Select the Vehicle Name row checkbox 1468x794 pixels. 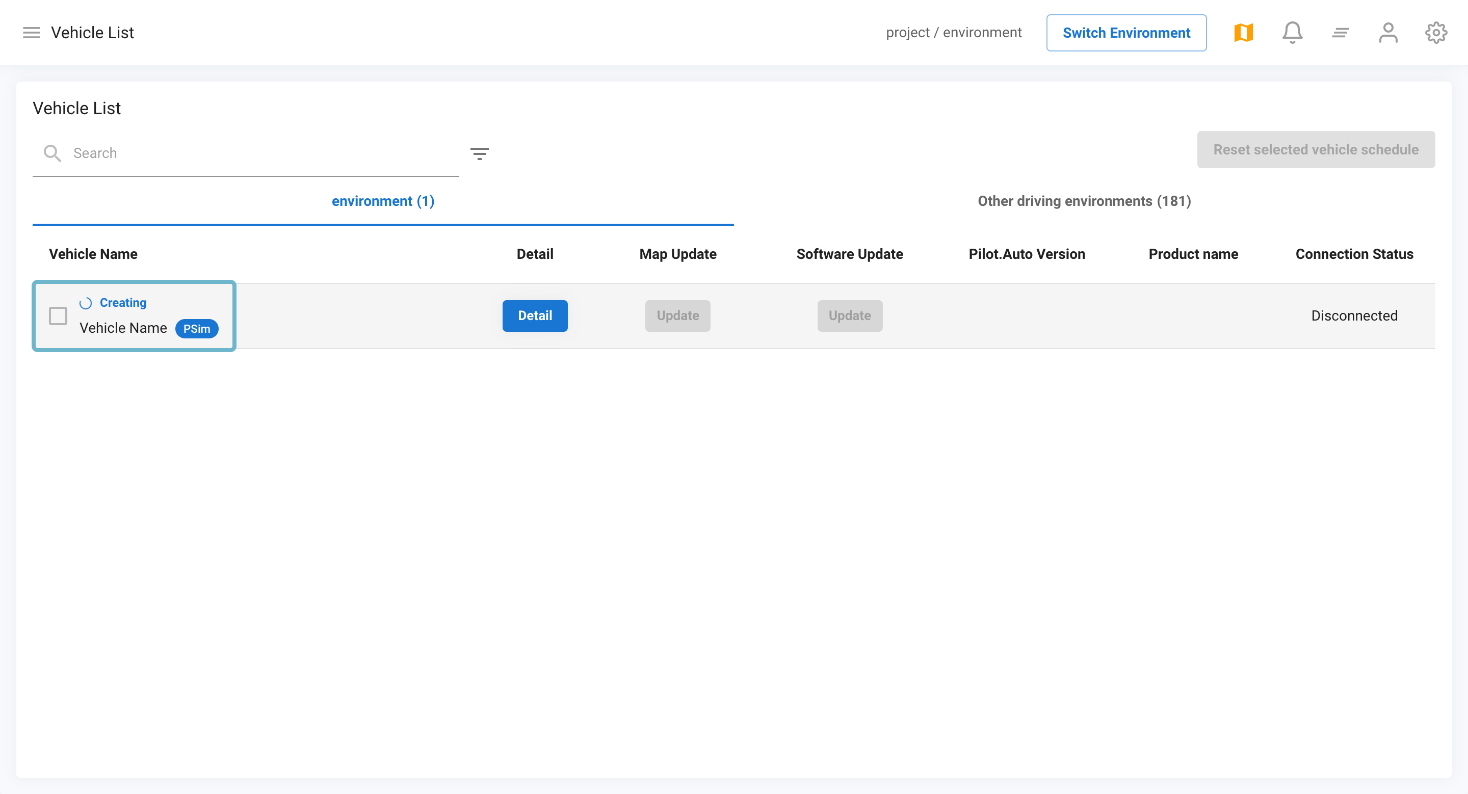click(x=58, y=315)
